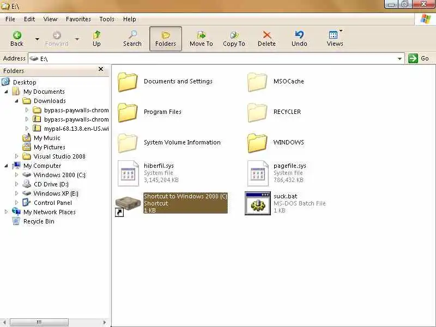Click the Undo toolbar button
Viewport: 436px width, 327px height.
pyautogui.click(x=299, y=39)
